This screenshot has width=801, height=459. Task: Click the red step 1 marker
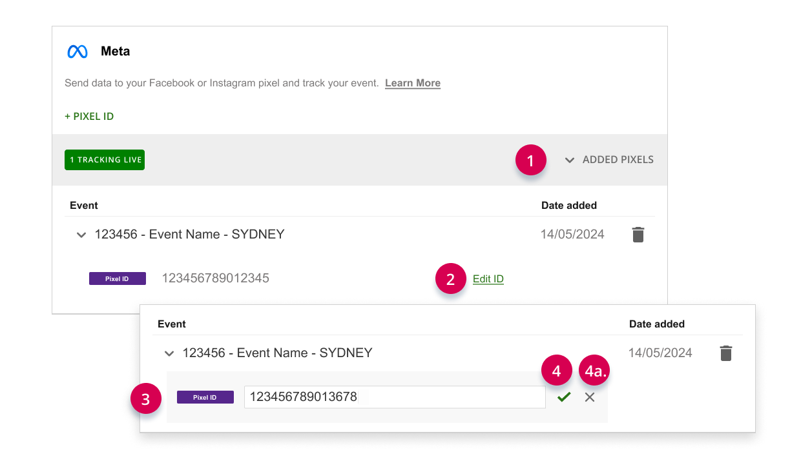[x=531, y=161]
